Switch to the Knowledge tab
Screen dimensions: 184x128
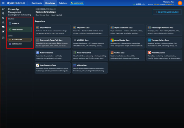50,3
